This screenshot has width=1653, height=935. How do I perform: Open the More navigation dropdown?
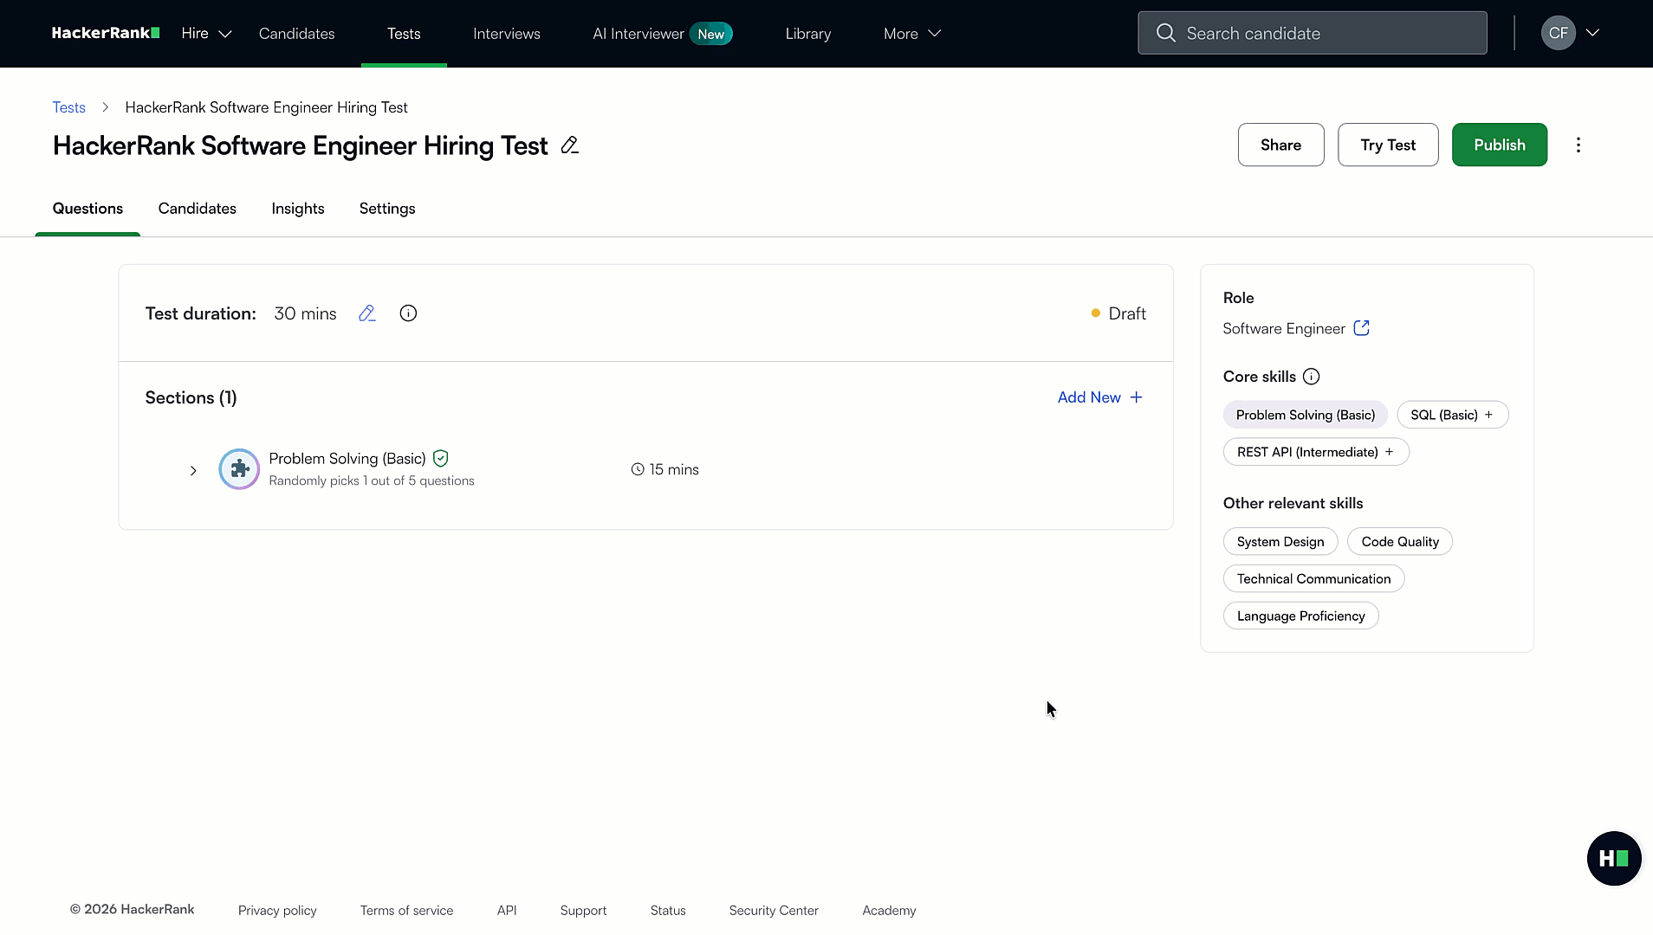tap(911, 33)
